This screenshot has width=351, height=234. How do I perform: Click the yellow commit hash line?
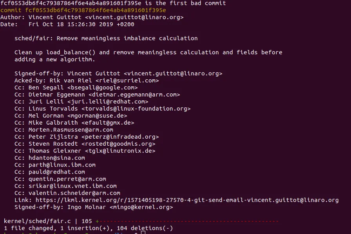[x=83, y=10]
